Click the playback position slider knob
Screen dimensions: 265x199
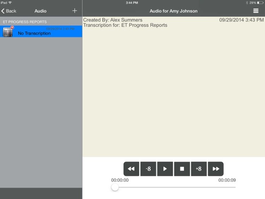[x=115, y=187]
